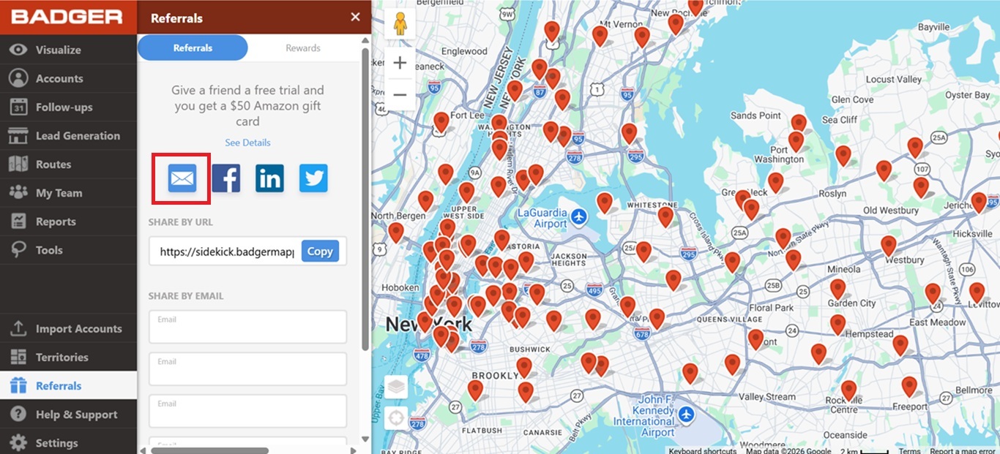Open Street View pegman on map
The width and height of the screenshot is (1000, 454).
400,24
